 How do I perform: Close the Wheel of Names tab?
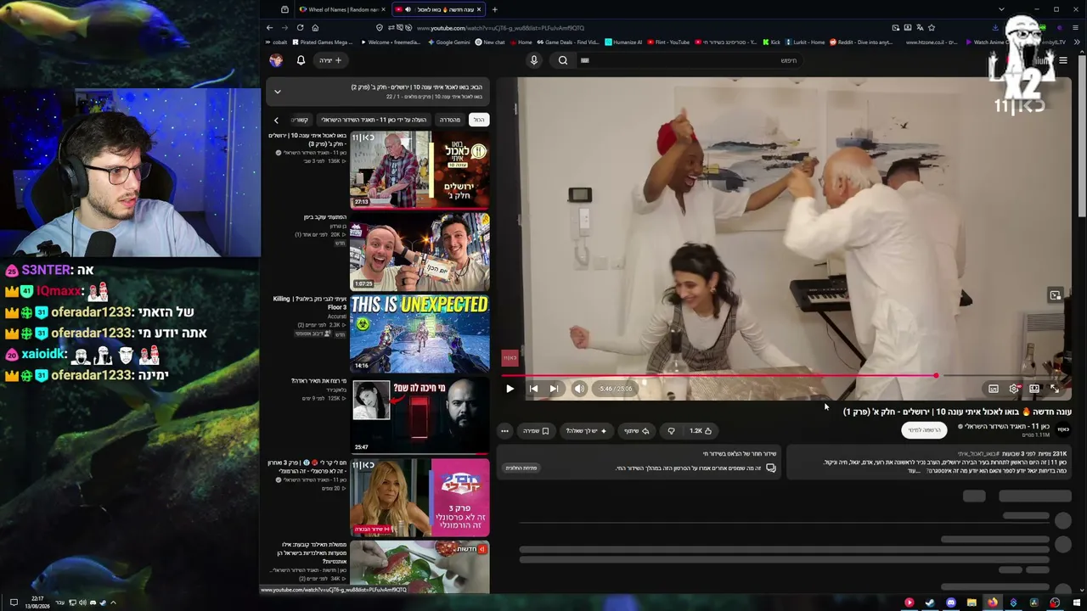(383, 9)
